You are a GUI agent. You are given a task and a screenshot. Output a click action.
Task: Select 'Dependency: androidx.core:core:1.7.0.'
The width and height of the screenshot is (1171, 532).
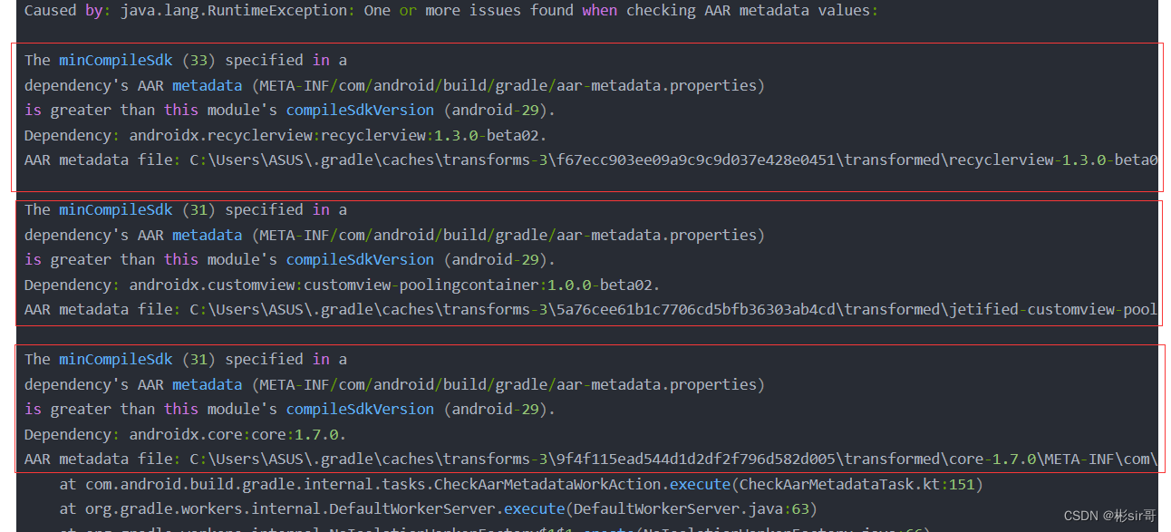point(186,434)
